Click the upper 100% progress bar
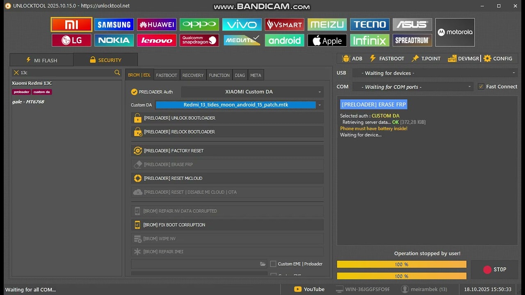 (x=402, y=265)
